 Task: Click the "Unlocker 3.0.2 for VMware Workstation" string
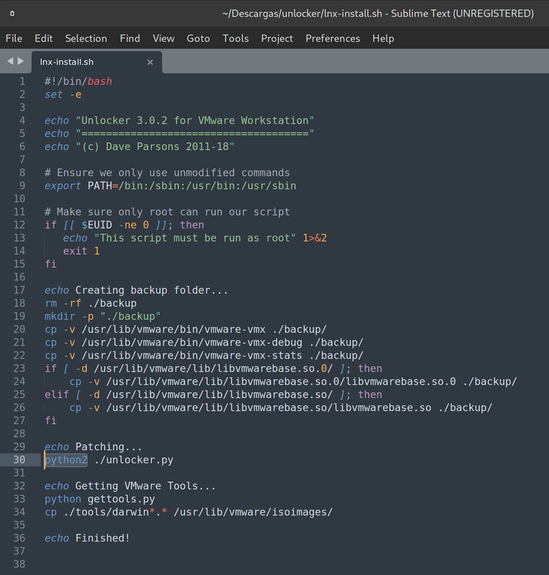(195, 120)
